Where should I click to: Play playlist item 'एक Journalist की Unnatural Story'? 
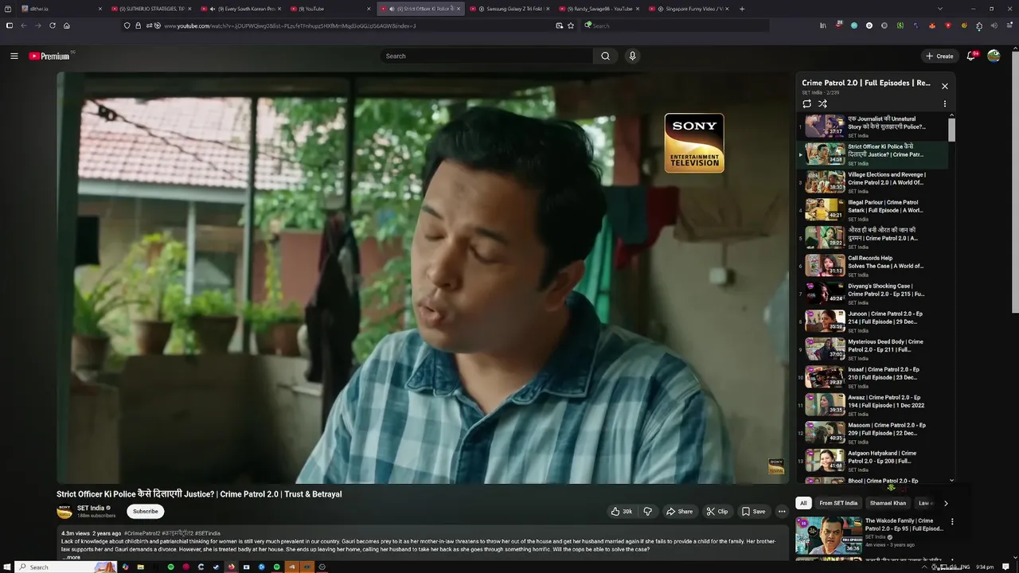click(x=874, y=127)
